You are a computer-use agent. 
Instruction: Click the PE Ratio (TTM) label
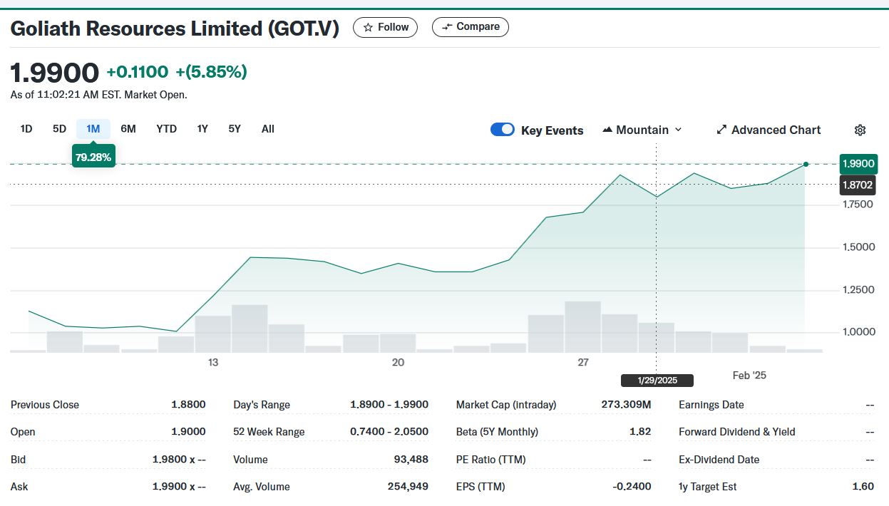pyautogui.click(x=491, y=460)
